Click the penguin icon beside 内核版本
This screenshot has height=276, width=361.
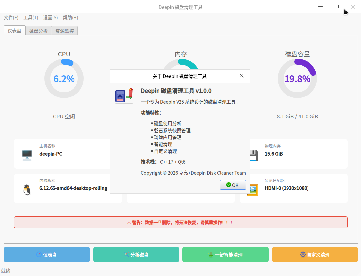tap(27, 190)
